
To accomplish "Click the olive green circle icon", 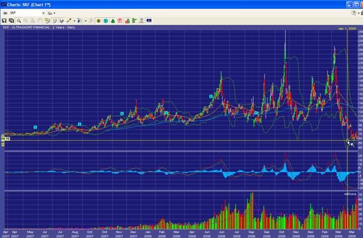I will click(x=98, y=21).
